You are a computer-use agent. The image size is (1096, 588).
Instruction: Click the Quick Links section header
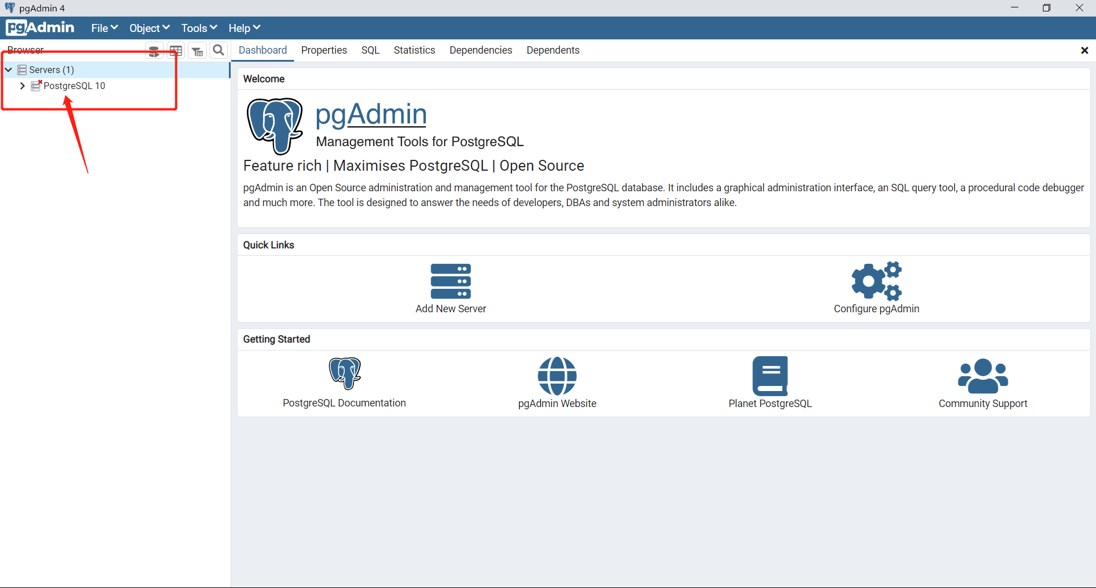[x=268, y=245]
